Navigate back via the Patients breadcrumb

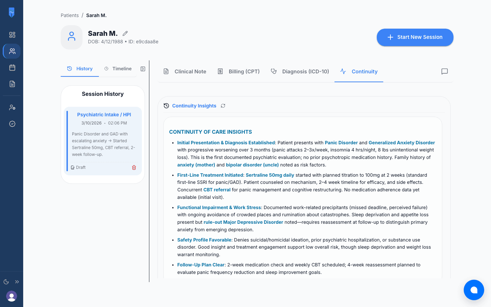(70, 15)
